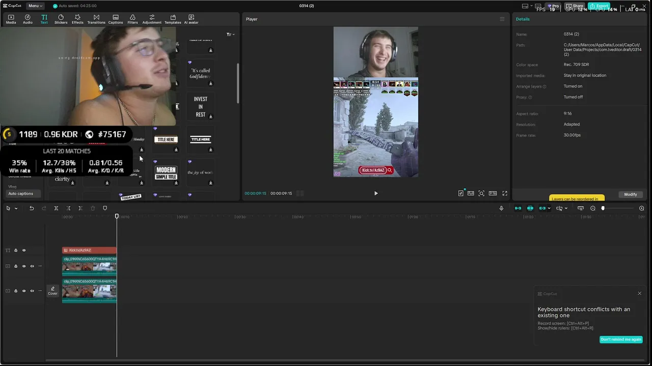Mute the main video track
This screenshot has height=366, width=652.
click(x=32, y=291)
